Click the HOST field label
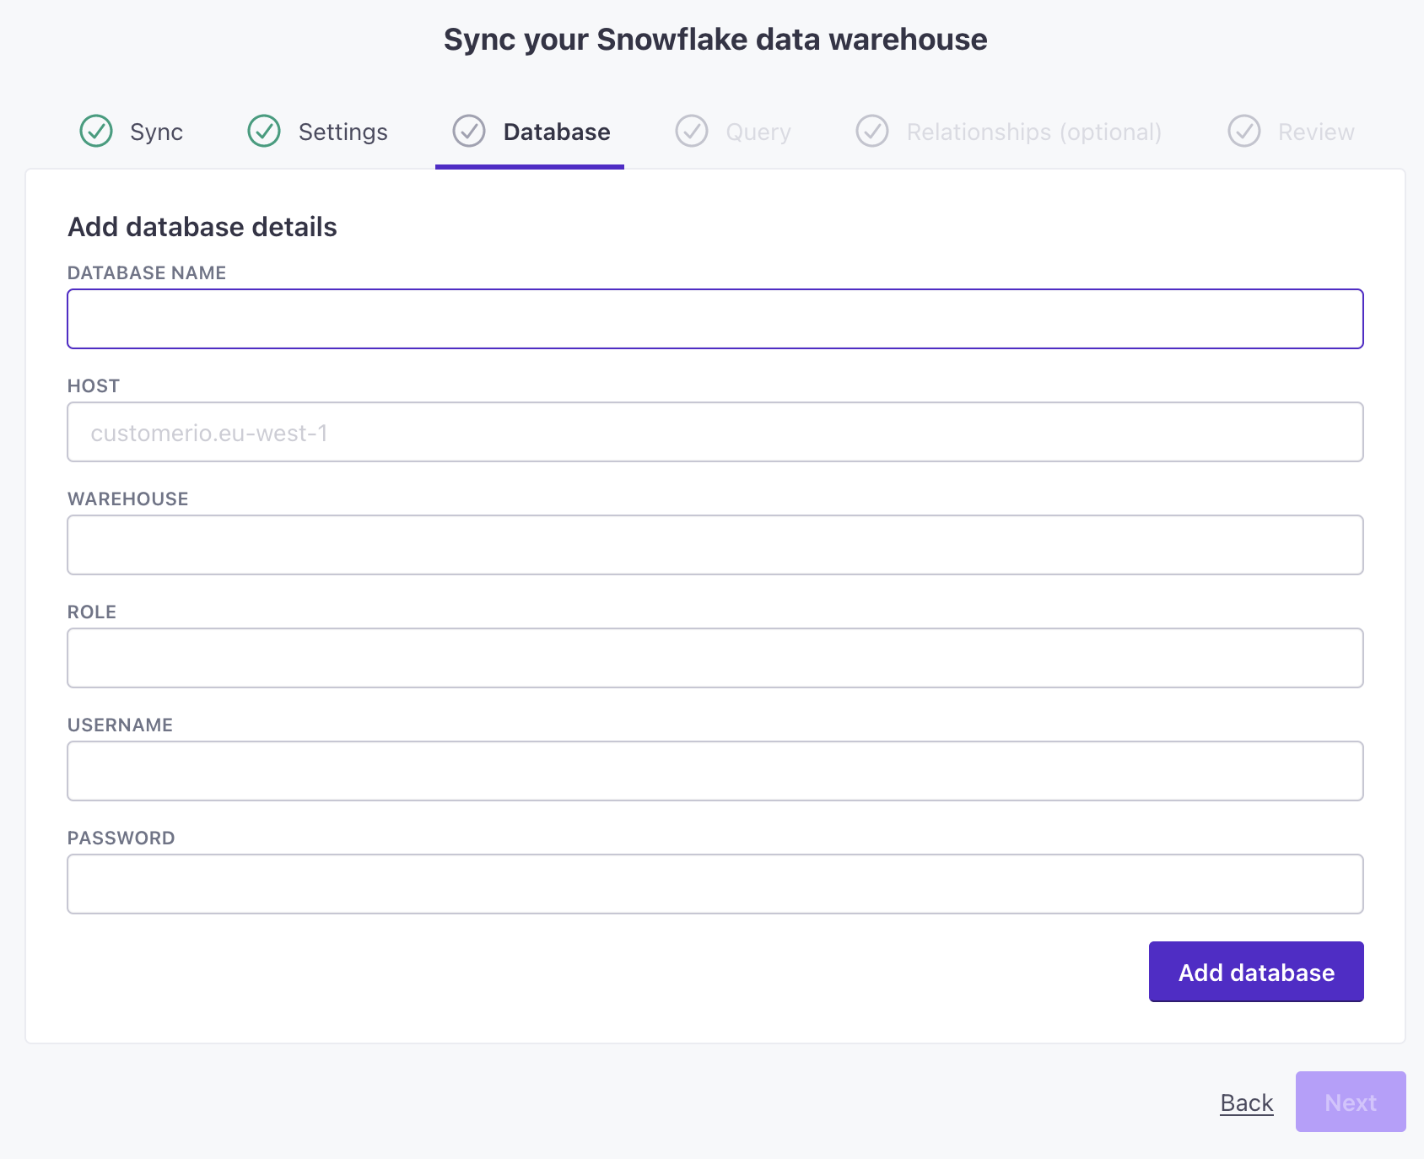This screenshot has height=1159, width=1424. pyautogui.click(x=94, y=386)
